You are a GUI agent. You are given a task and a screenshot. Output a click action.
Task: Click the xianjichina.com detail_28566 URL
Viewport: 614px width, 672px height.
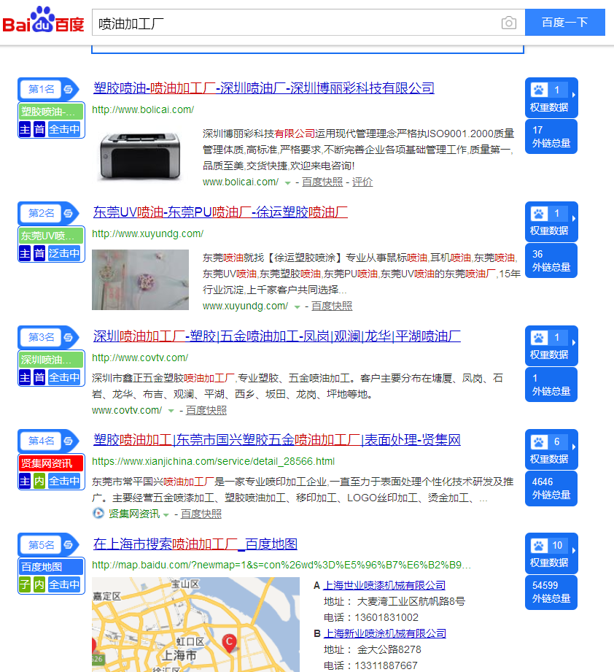click(213, 461)
